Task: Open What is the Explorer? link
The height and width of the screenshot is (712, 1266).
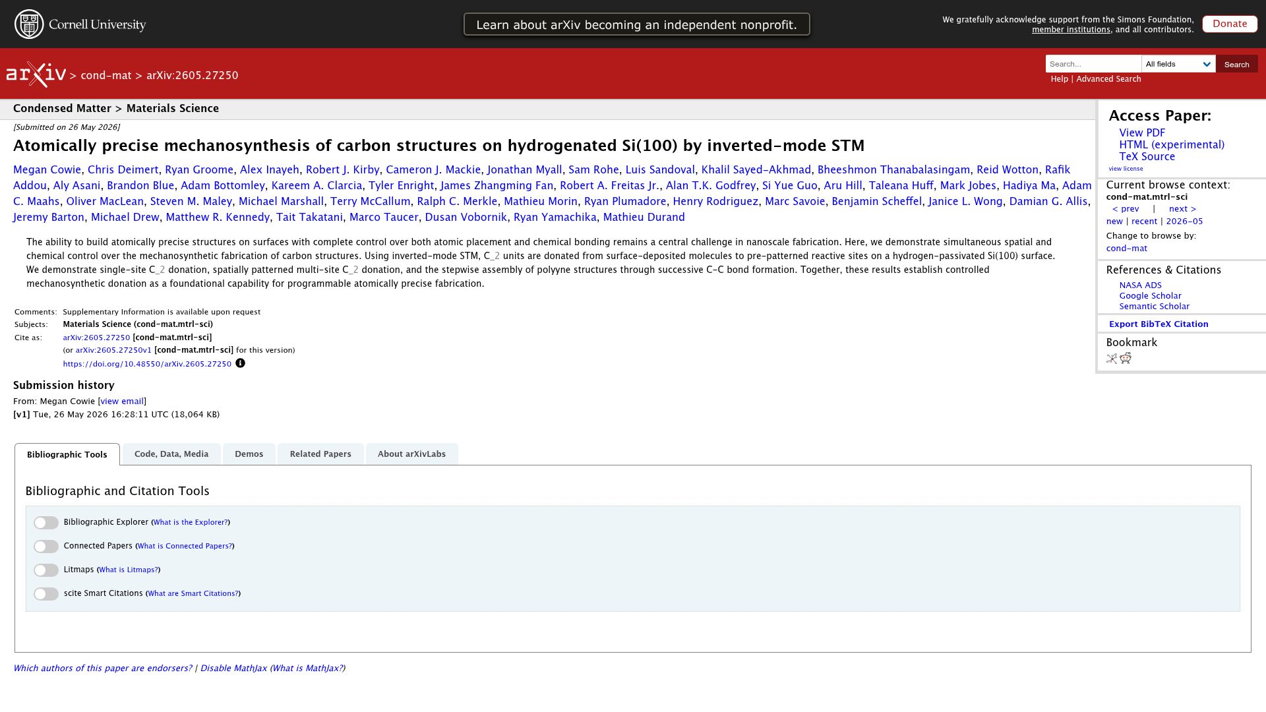Action: 191,522
